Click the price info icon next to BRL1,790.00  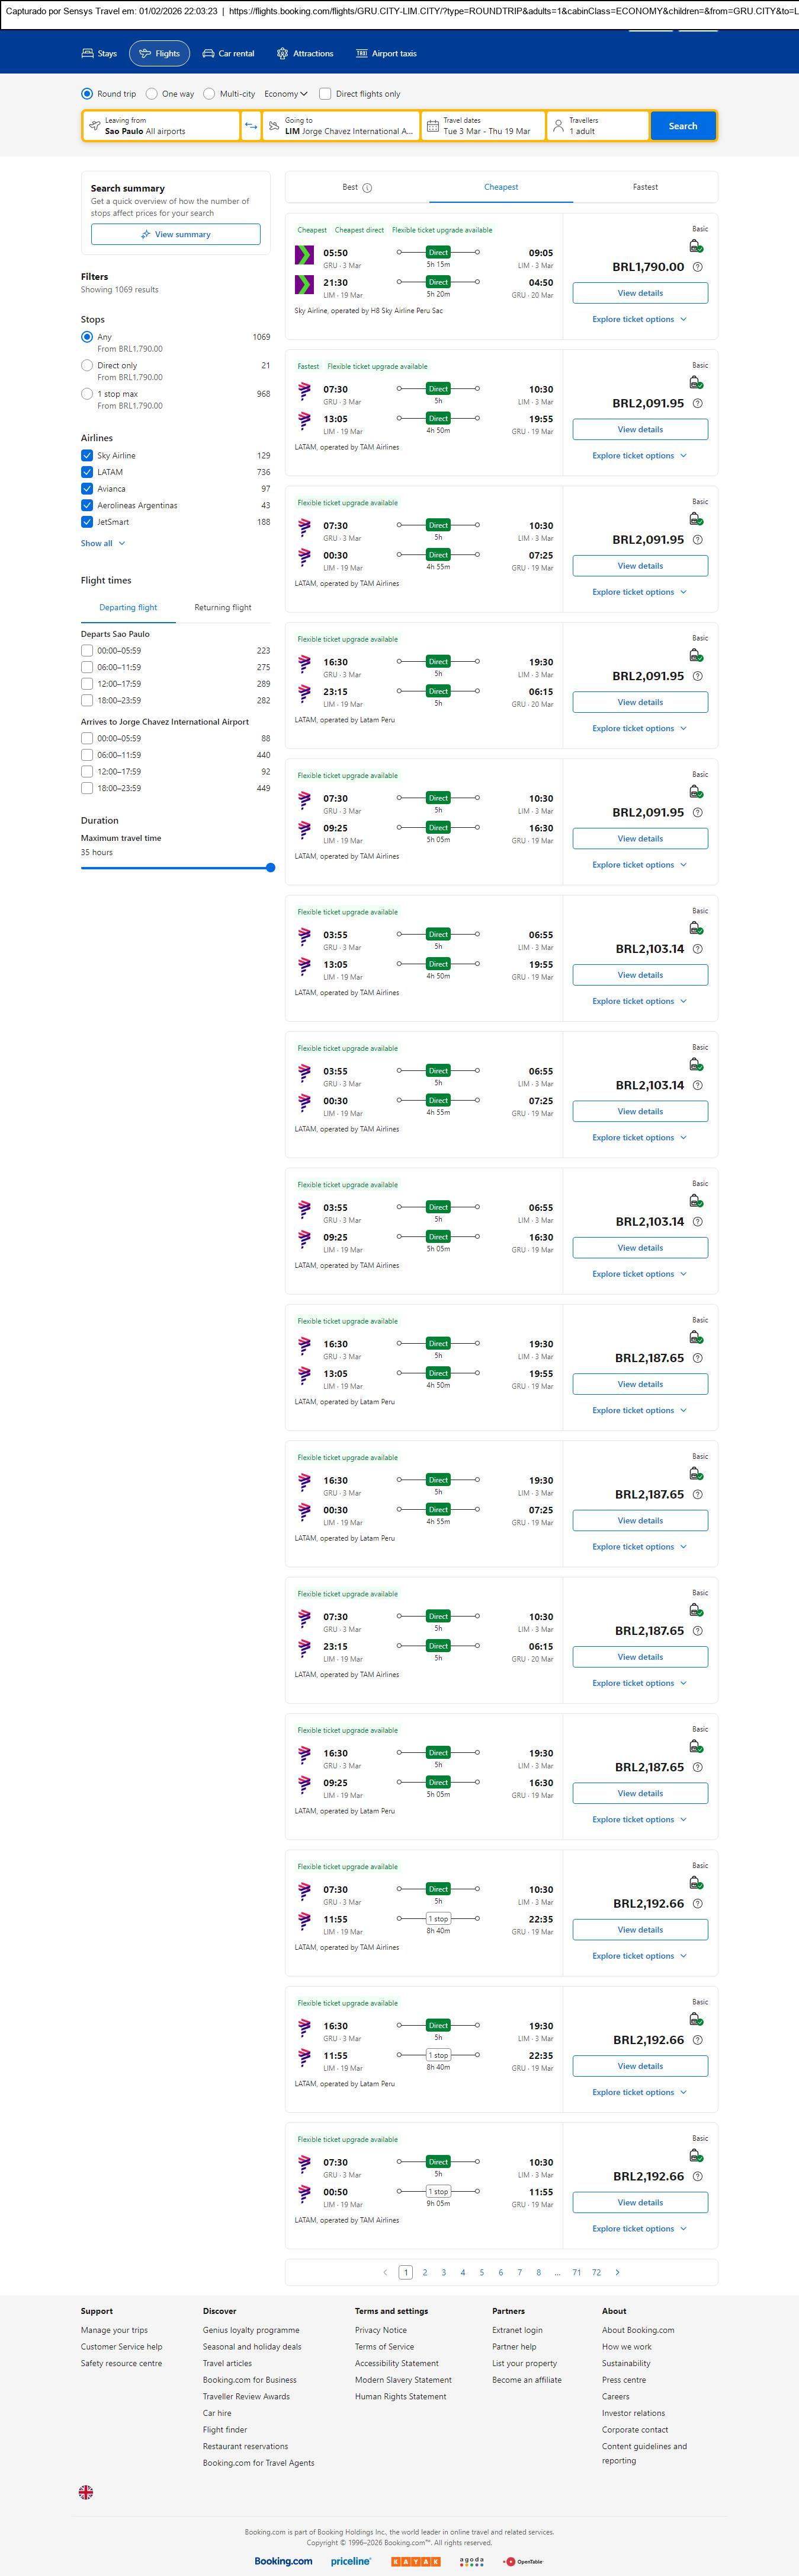(x=697, y=267)
